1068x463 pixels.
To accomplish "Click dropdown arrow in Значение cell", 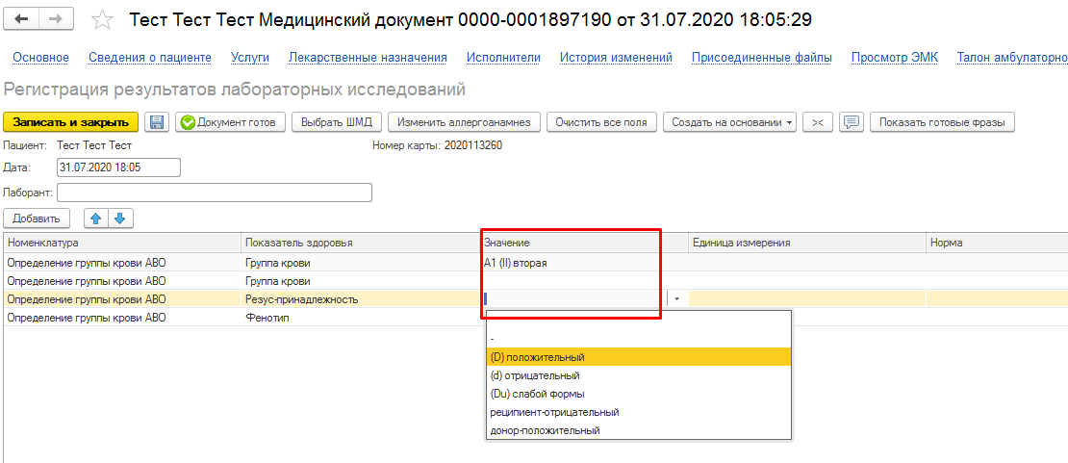I will coord(676,299).
